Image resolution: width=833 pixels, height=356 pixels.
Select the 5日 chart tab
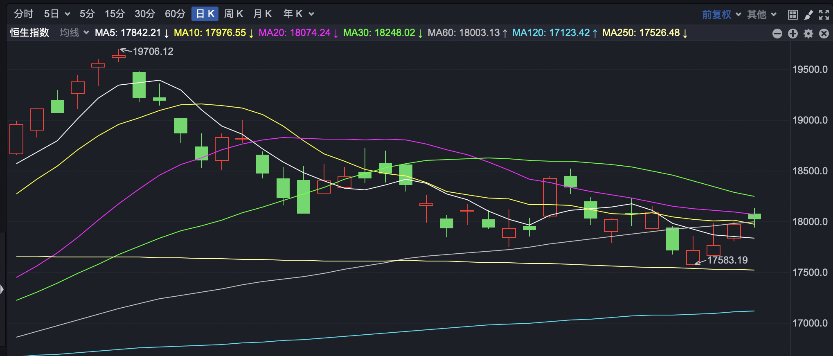52,14
